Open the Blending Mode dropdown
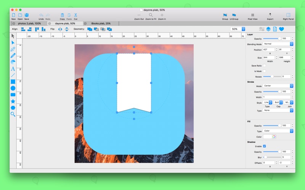 [x=278, y=44]
